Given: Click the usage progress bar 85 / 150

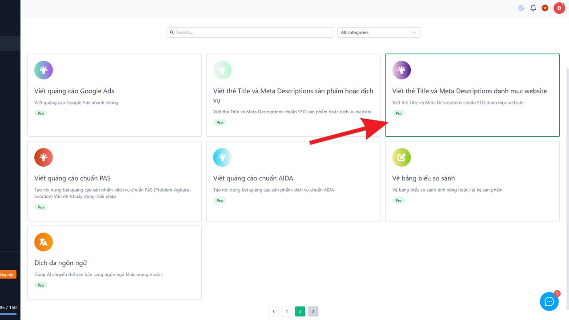Looking at the screenshot, I should 8,314.
